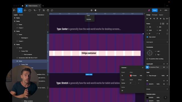
Task: Open the Figma main menu icon
Action: coord(14,10)
